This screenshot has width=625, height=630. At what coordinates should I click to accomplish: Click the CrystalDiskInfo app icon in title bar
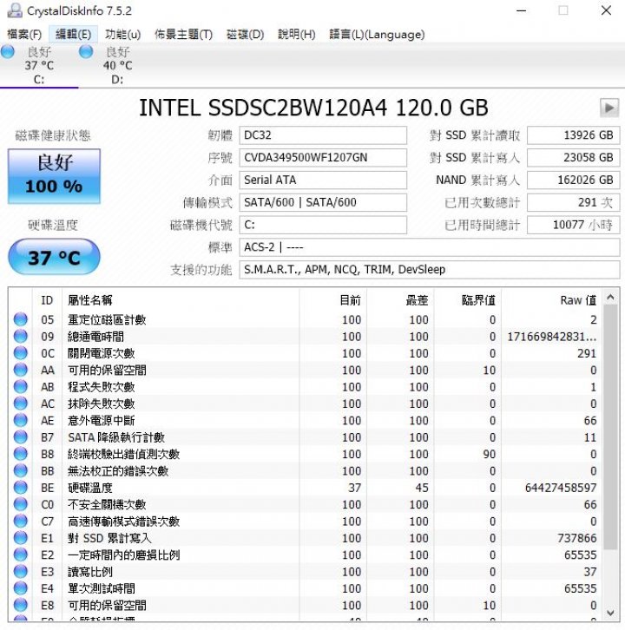point(14,11)
